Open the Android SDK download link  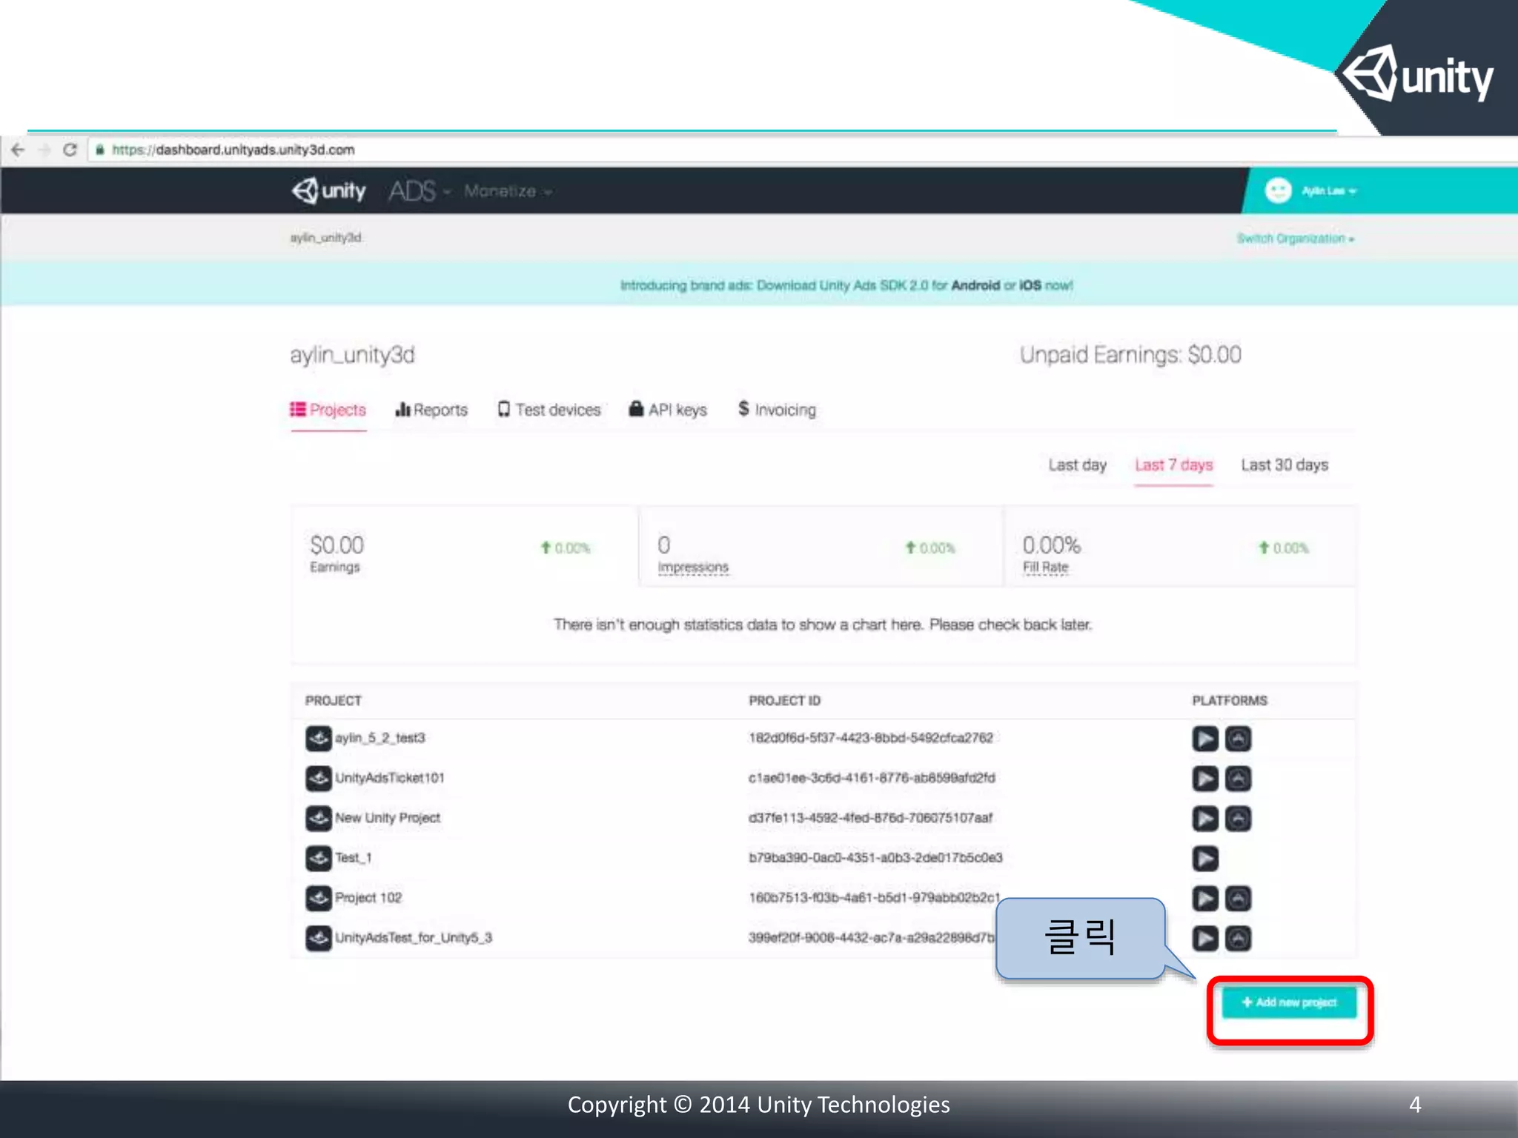(x=975, y=286)
